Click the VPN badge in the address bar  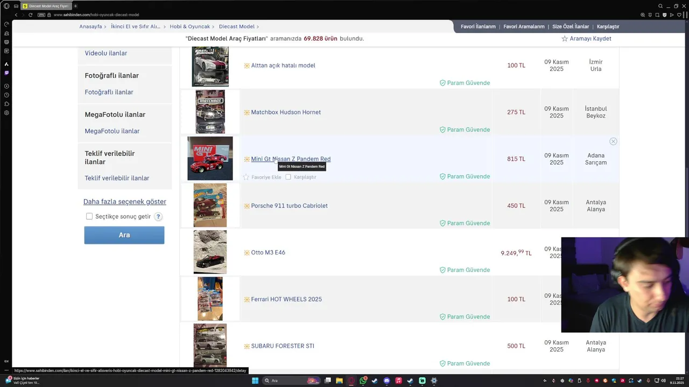(x=41, y=15)
